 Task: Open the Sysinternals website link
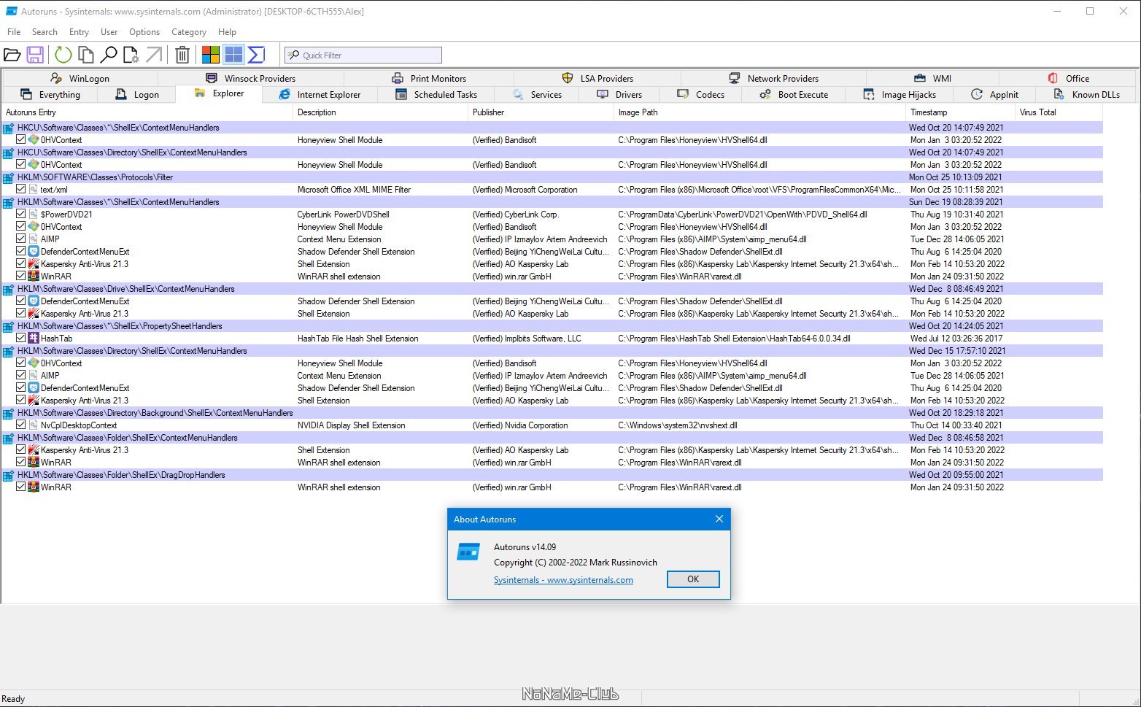pos(563,580)
